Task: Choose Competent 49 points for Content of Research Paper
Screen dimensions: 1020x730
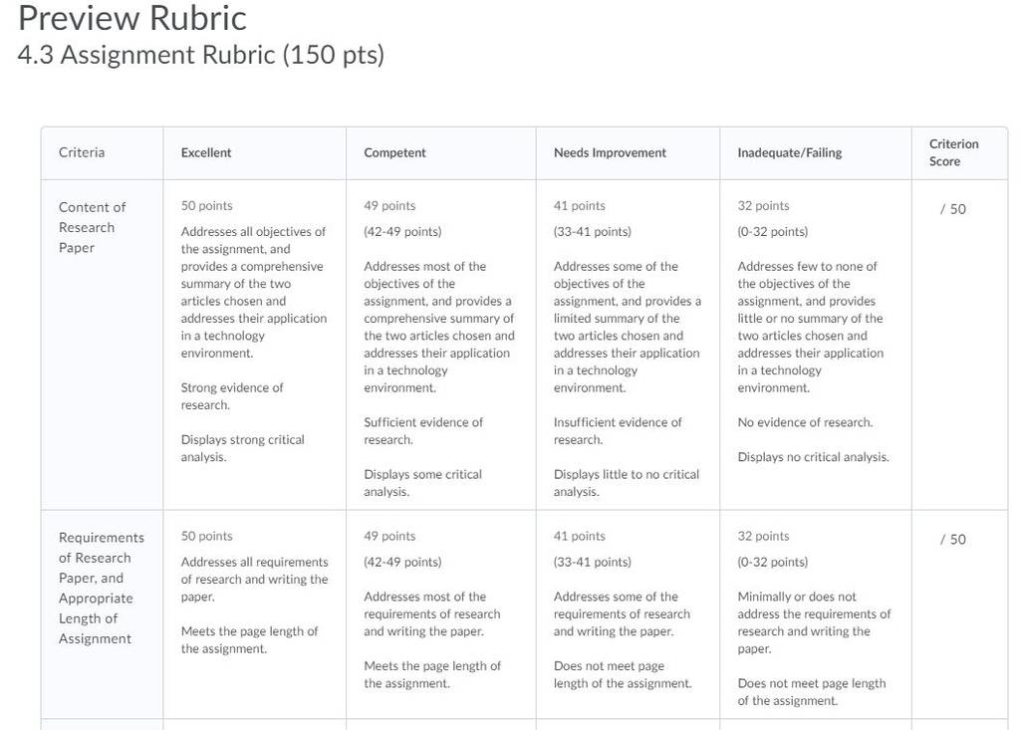Action: point(389,205)
